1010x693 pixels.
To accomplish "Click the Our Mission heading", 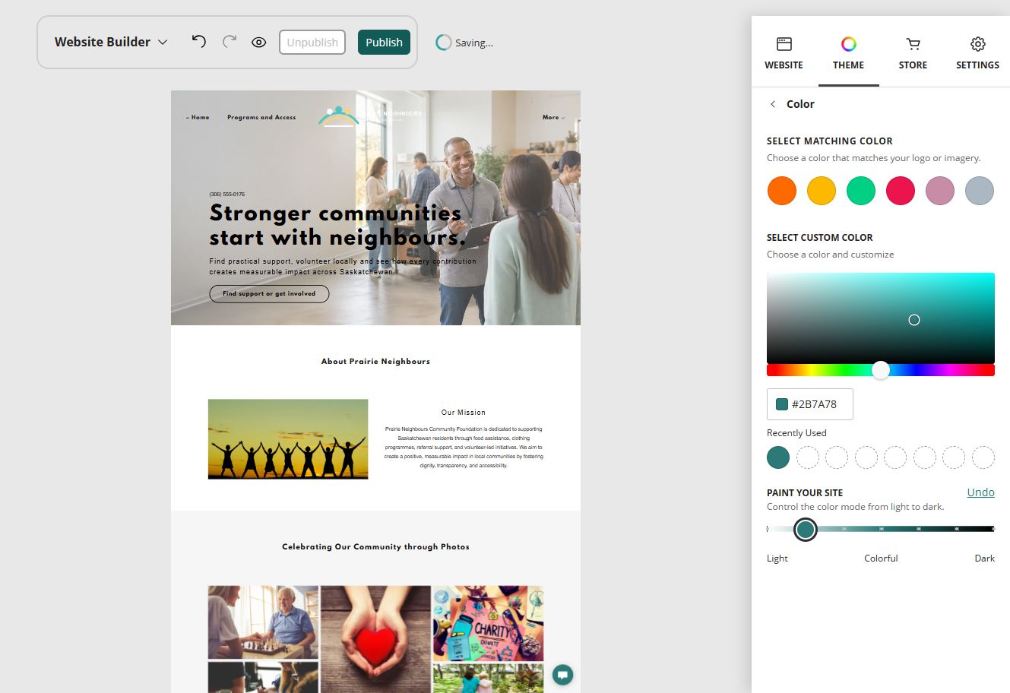I will tap(464, 413).
